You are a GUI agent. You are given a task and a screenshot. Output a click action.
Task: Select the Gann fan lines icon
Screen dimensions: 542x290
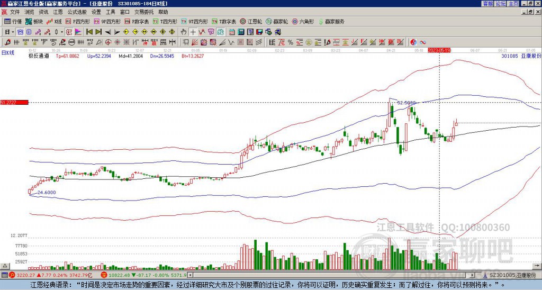pos(195,42)
